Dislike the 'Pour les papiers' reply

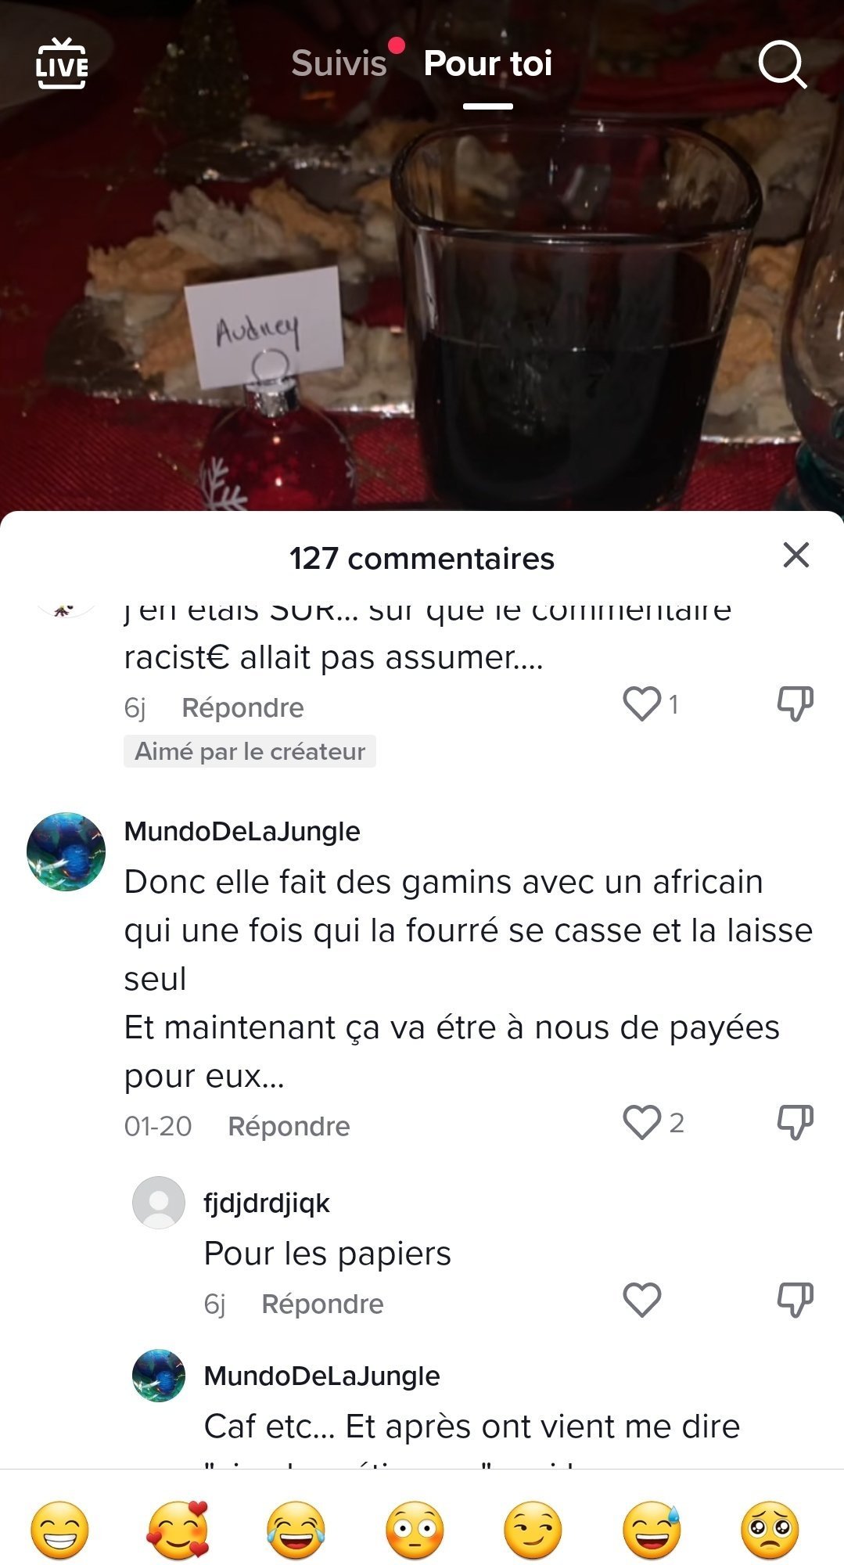click(x=795, y=1300)
